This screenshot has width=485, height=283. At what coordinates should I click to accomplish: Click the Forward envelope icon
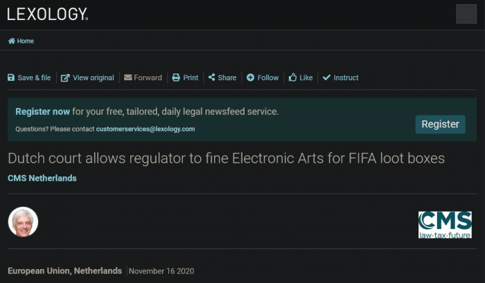click(128, 77)
